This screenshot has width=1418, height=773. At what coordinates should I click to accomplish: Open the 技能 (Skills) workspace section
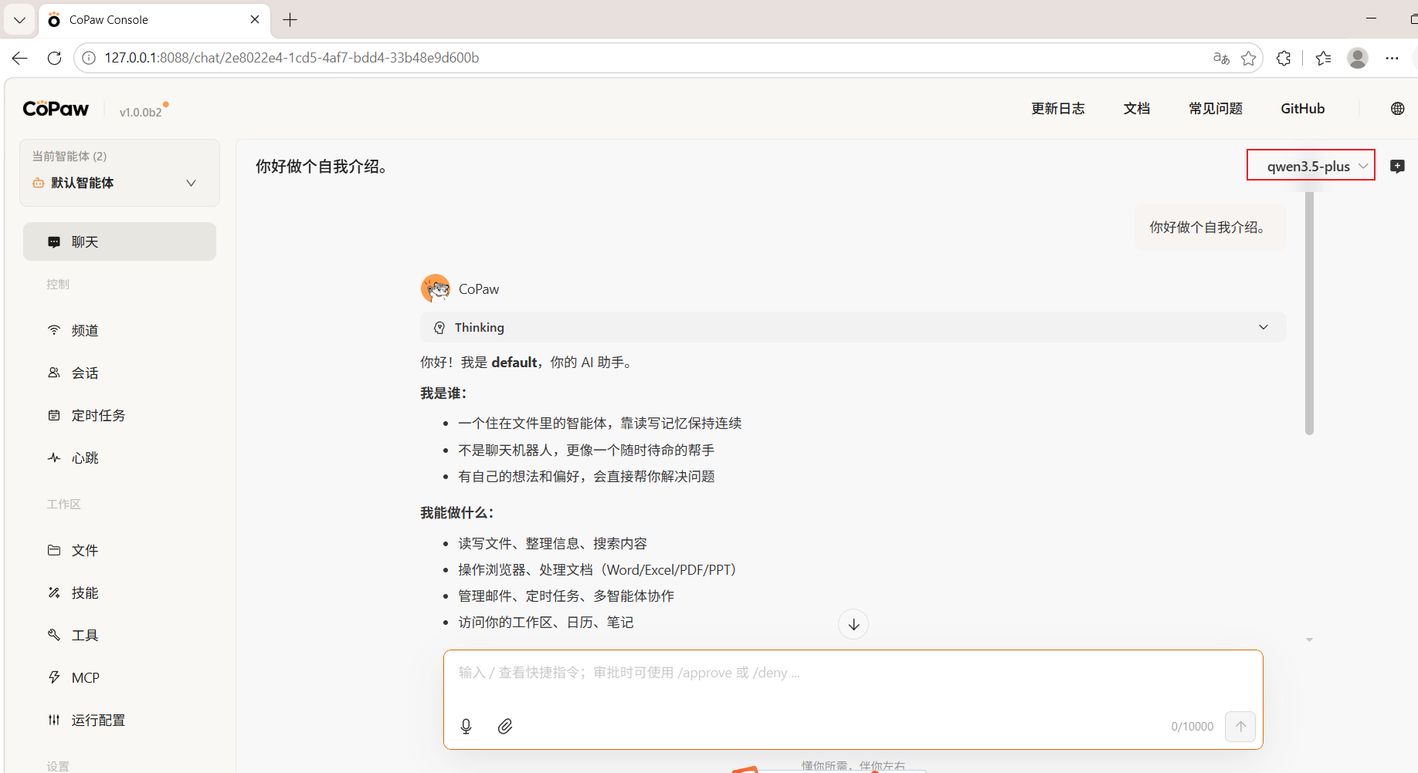tap(85, 592)
